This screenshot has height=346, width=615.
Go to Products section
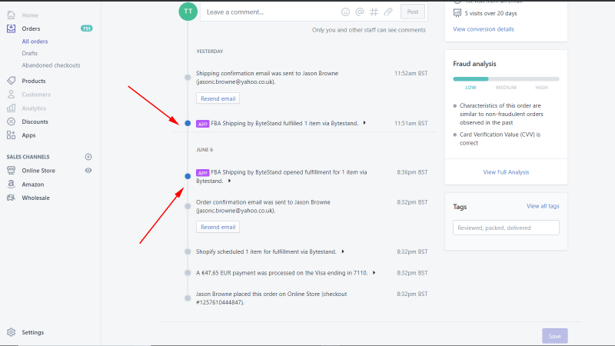pos(34,81)
